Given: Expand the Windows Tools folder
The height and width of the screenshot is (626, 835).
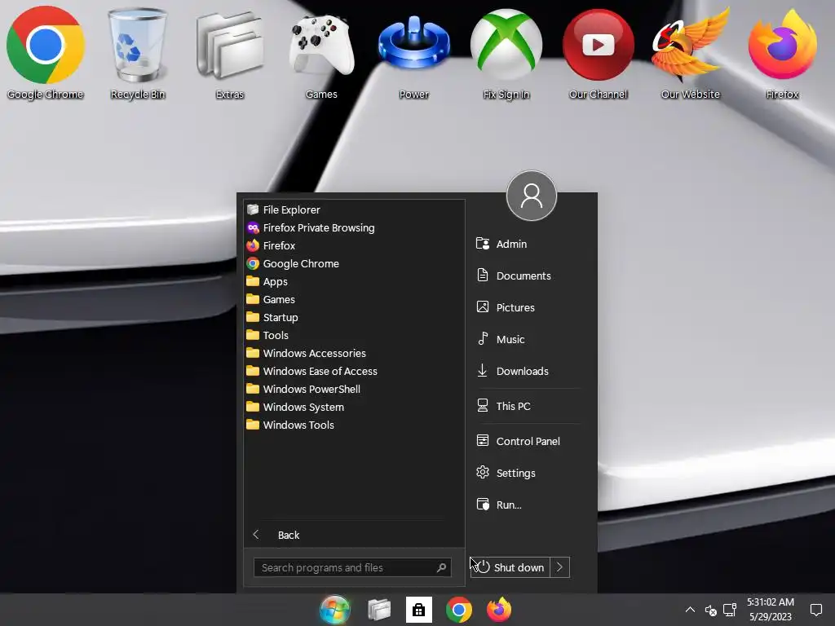Looking at the screenshot, I should point(354,425).
